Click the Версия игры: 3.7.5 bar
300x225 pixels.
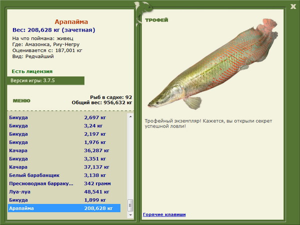point(45,80)
